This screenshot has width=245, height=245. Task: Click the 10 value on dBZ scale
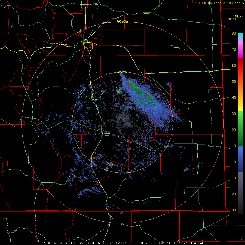coord(234,146)
